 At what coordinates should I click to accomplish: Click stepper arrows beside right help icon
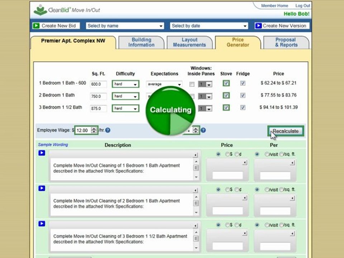[x=196, y=130]
